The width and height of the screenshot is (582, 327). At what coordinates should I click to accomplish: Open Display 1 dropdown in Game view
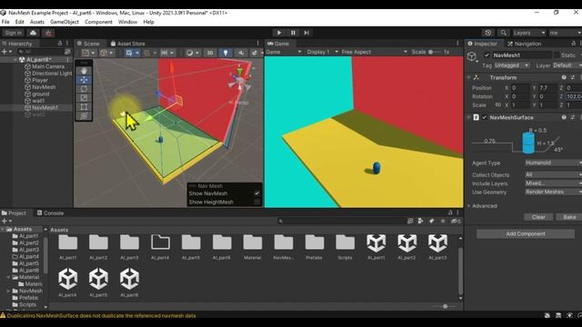coord(322,52)
